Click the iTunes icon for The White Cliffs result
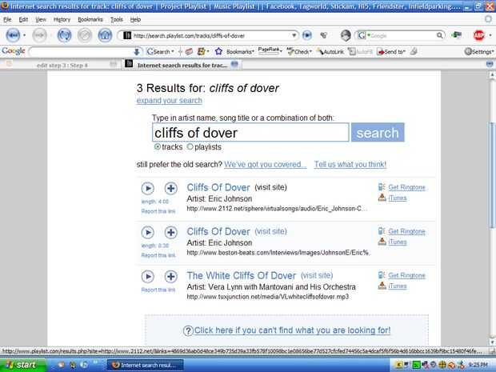Screen dimensions: 496x372 382,286
